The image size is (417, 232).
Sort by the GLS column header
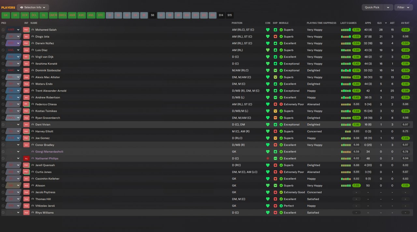[x=379, y=23]
